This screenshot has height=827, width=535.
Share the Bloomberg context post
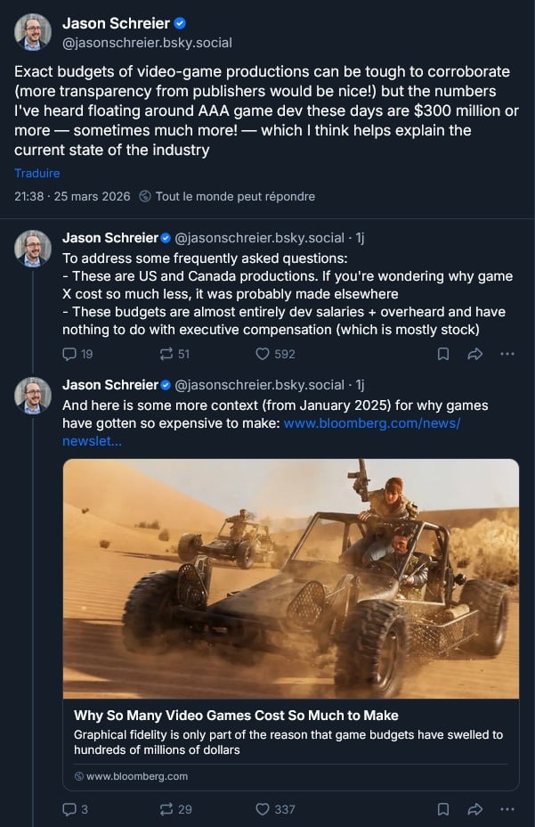point(474,809)
